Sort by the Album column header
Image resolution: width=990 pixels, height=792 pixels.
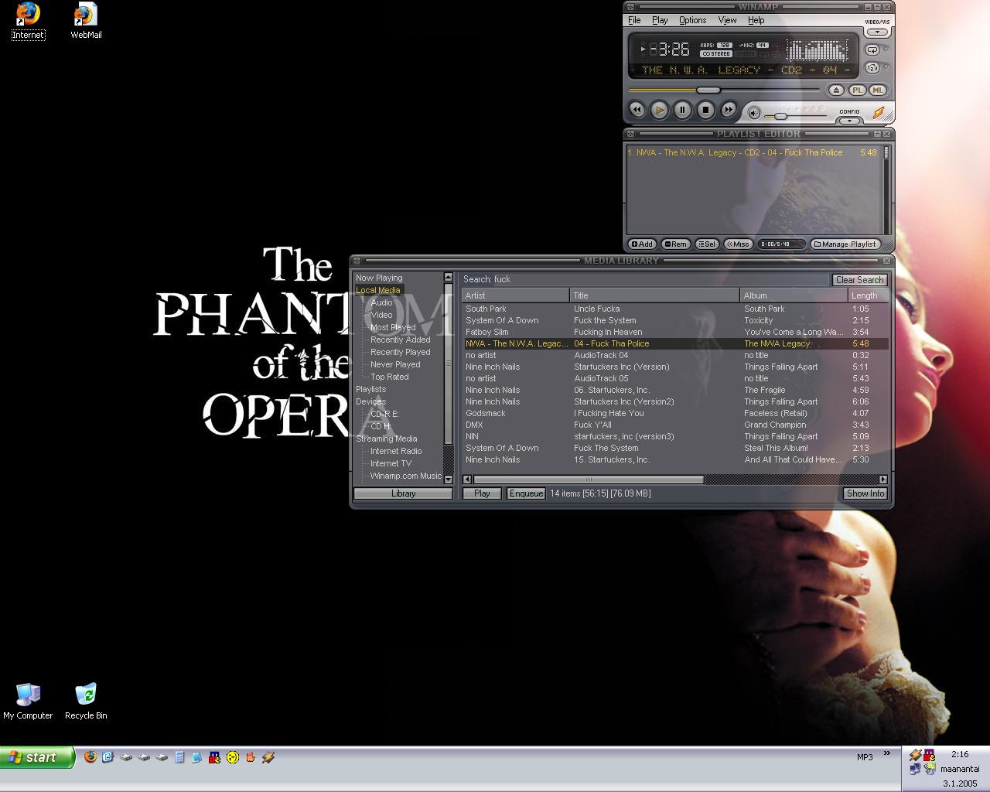click(794, 295)
